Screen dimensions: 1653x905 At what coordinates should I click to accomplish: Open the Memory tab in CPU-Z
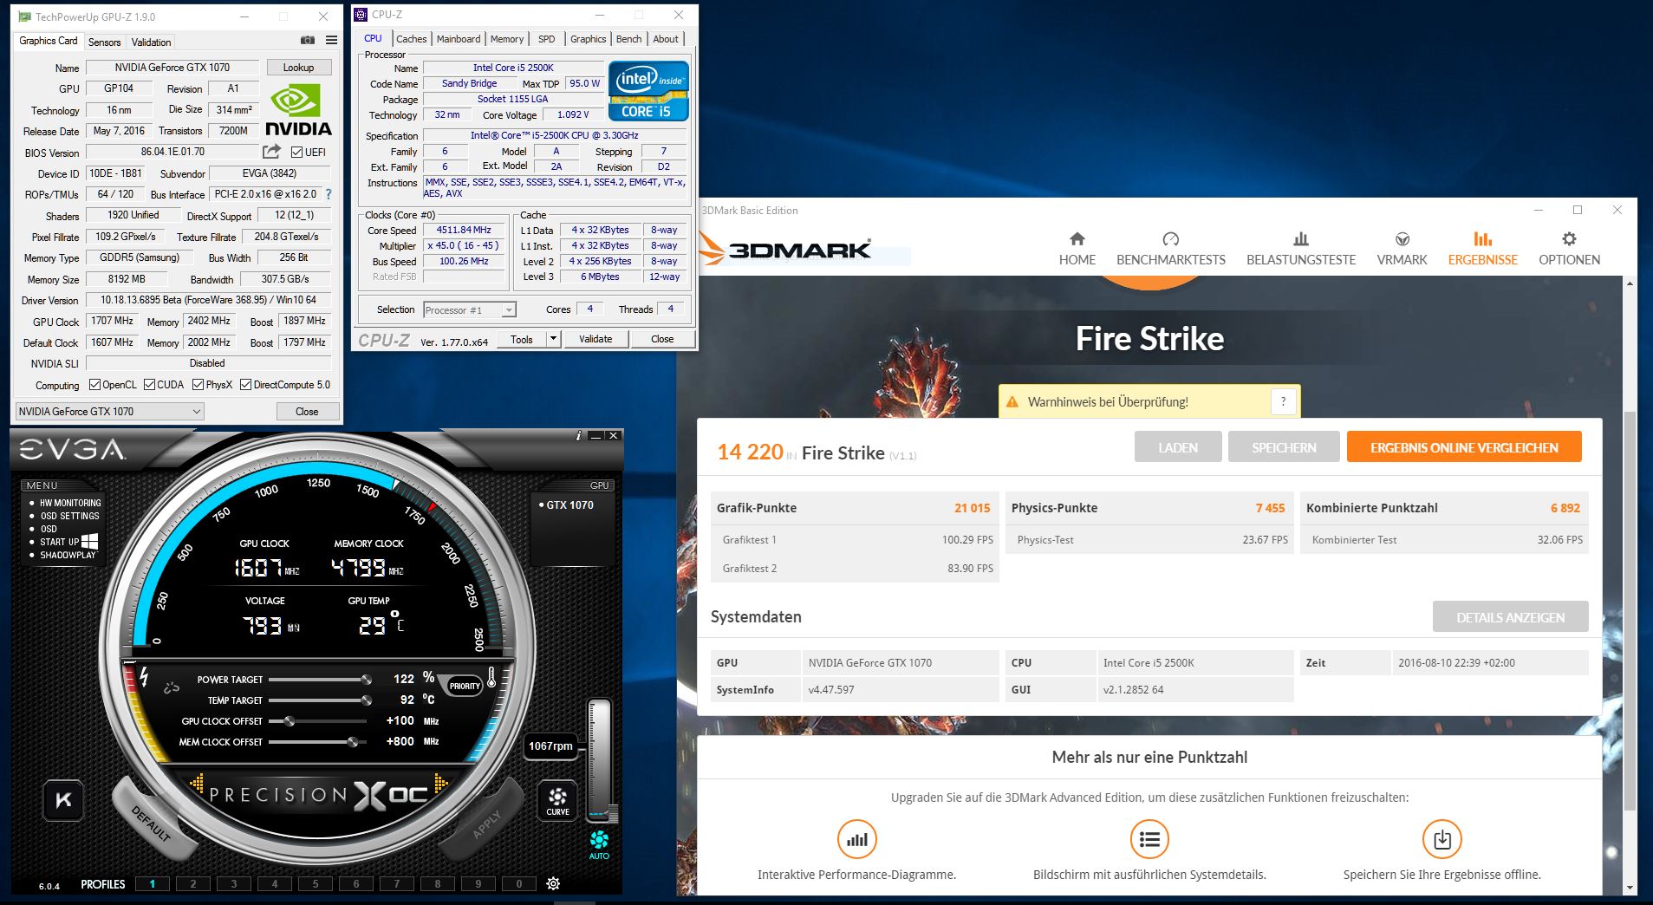(507, 39)
